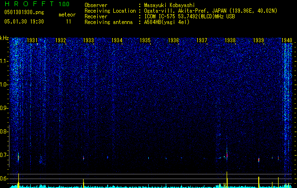The width and height of the screenshot is (297, 188).
Task: Click the 1936 time marker
Action: point(173,40)
